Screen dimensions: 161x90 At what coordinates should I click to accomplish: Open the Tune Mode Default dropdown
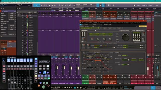(x=12, y=29)
